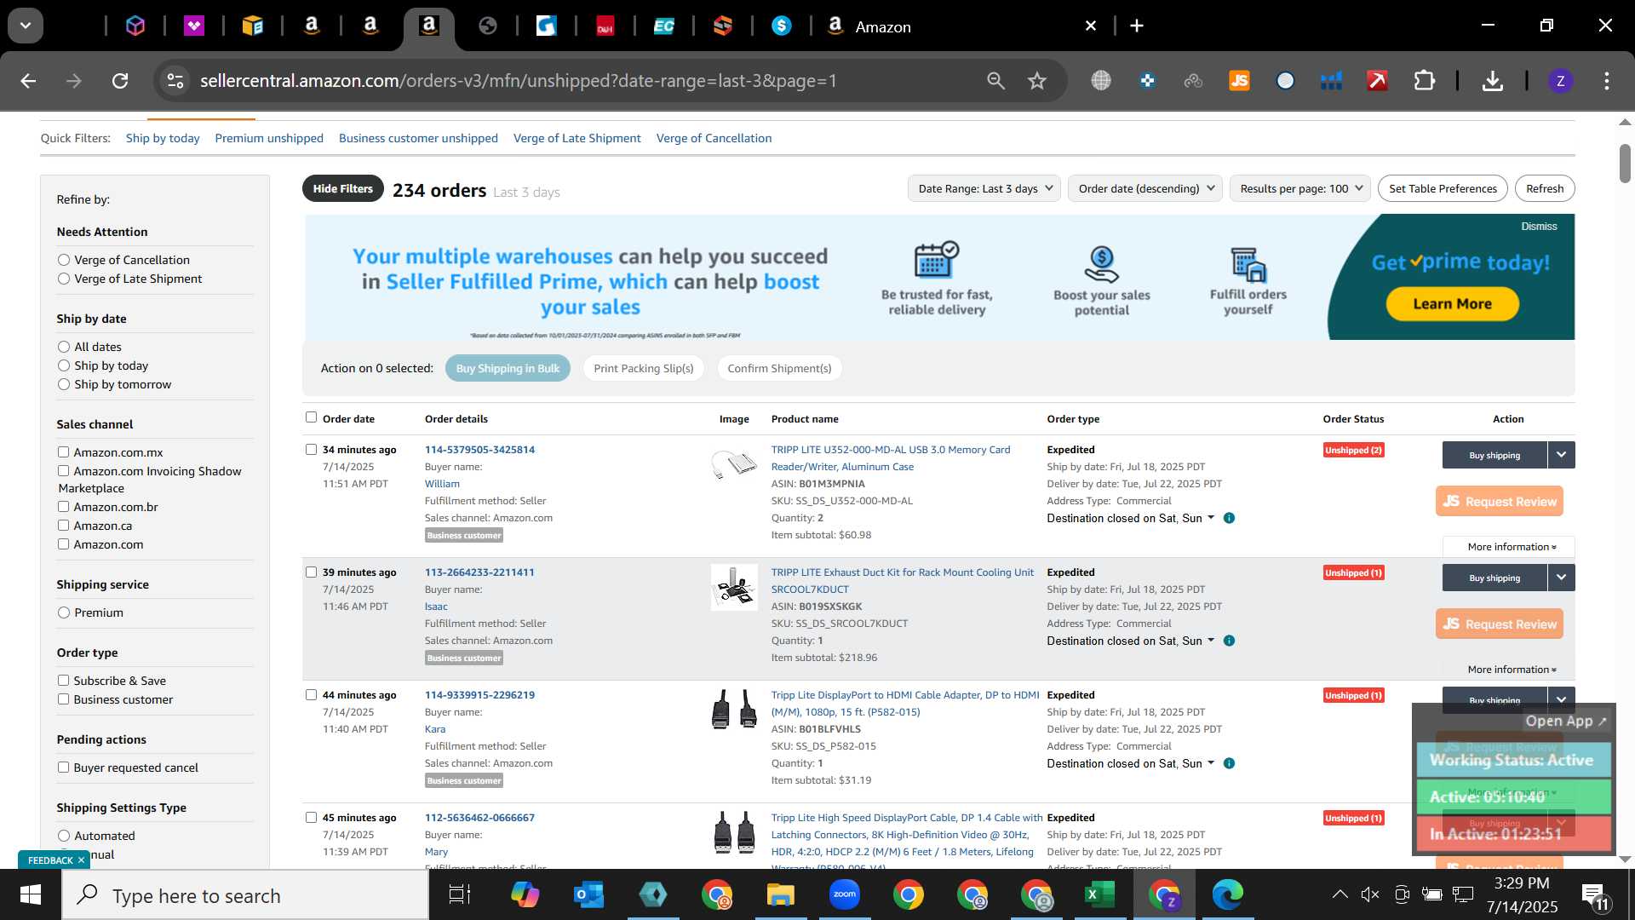
Task: Open Chrome three-dot menu
Action: [1607, 81]
